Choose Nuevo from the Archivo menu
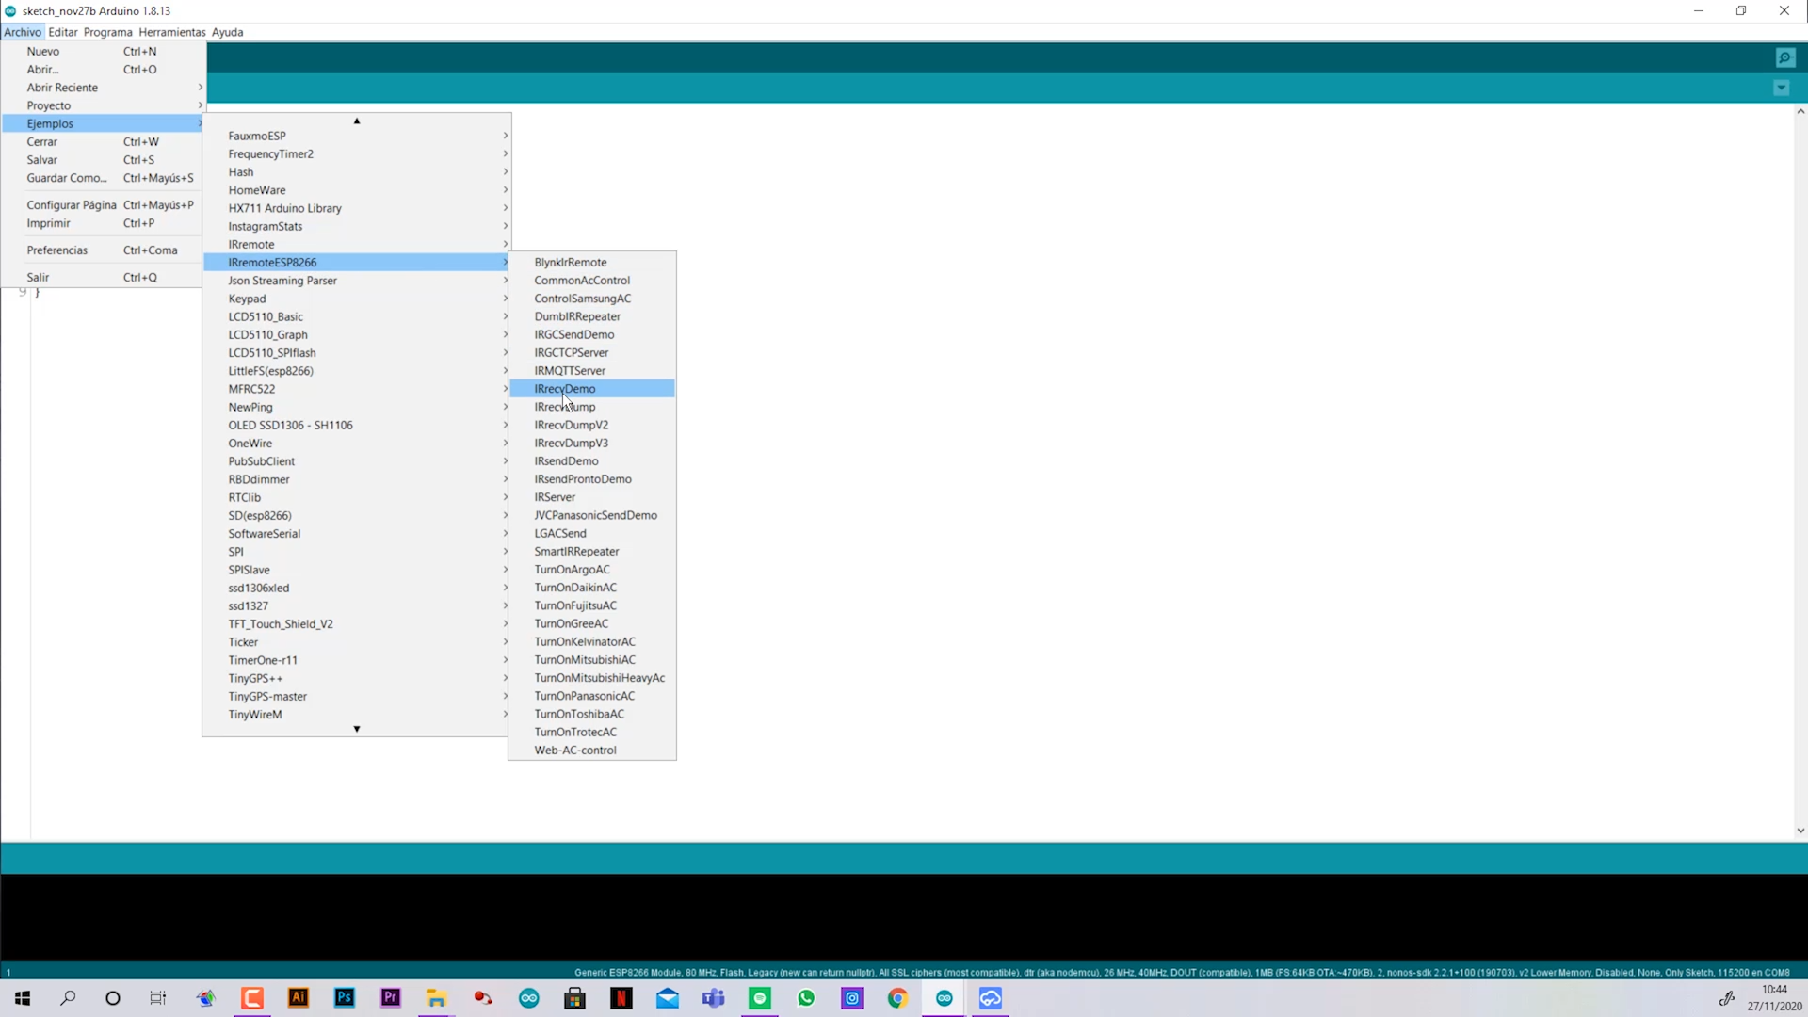 coord(102,52)
